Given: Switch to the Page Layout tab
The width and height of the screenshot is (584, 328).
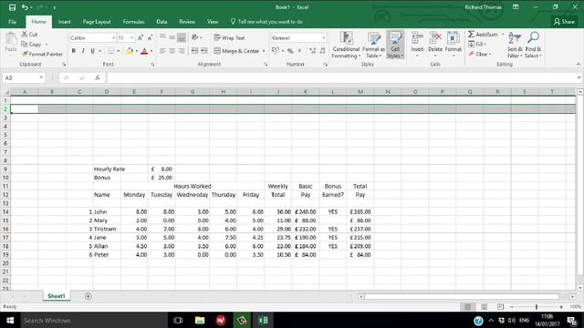Looking at the screenshot, I should click(x=97, y=22).
